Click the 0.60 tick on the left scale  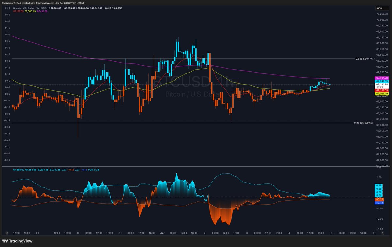(x=7, y=8)
